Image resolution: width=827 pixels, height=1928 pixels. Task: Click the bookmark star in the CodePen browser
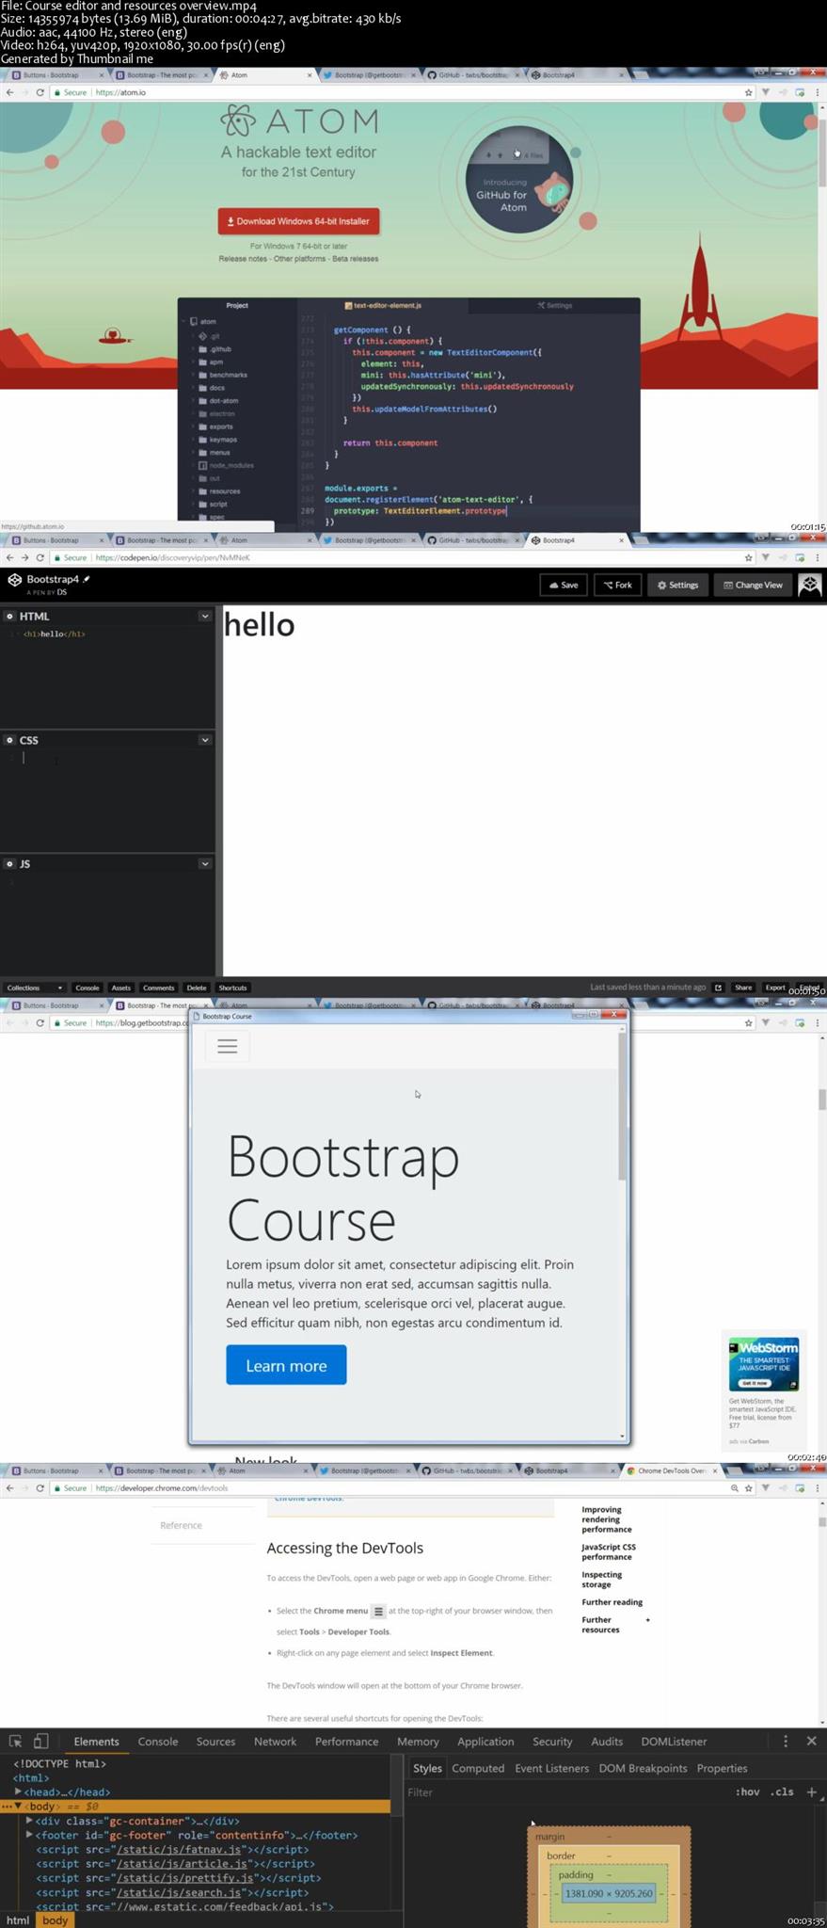click(x=749, y=557)
